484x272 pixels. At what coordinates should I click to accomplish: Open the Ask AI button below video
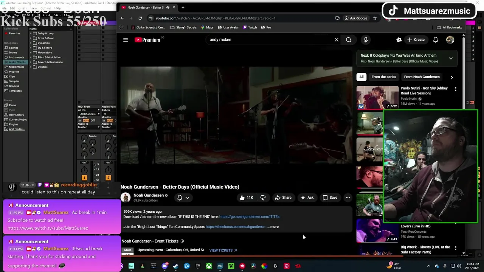click(x=307, y=198)
